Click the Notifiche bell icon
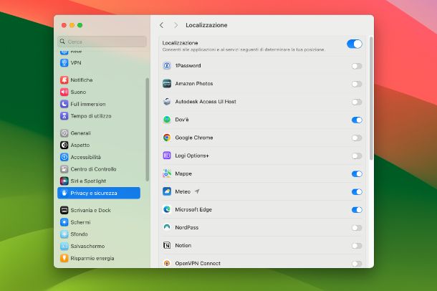Screen dimensions: 437x291 coord(64,80)
